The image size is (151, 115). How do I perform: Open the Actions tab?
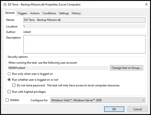pyautogui.click(x=35, y=13)
